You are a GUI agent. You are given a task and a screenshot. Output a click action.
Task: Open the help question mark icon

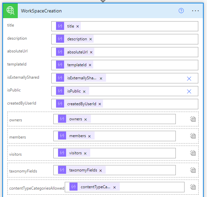(181, 11)
